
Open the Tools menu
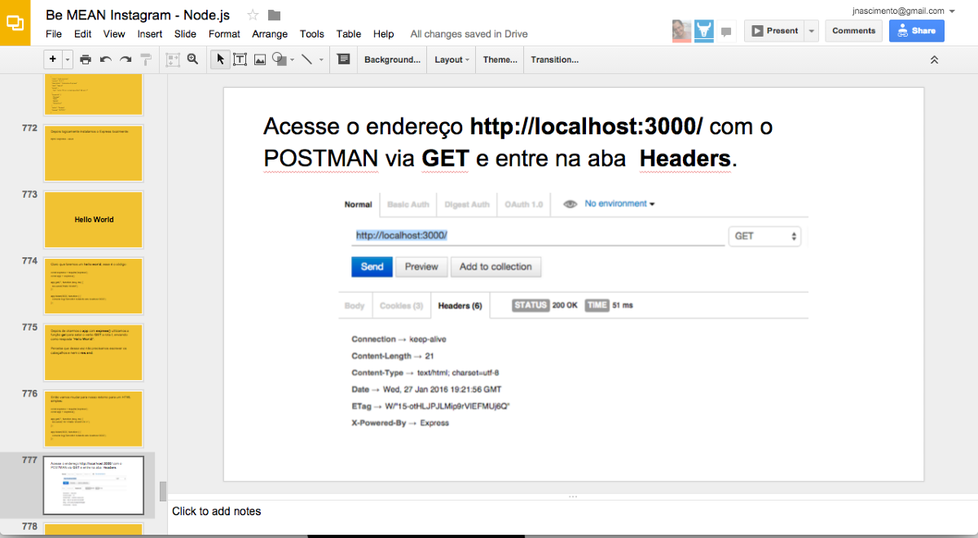[x=312, y=34]
